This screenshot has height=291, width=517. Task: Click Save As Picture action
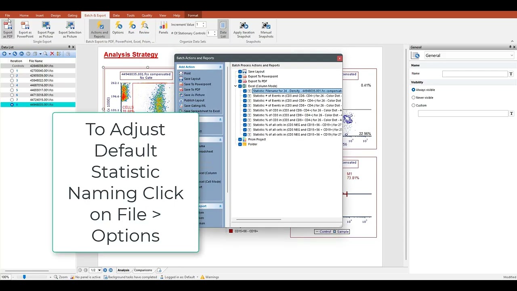pyautogui.click(x=194, y=95)
